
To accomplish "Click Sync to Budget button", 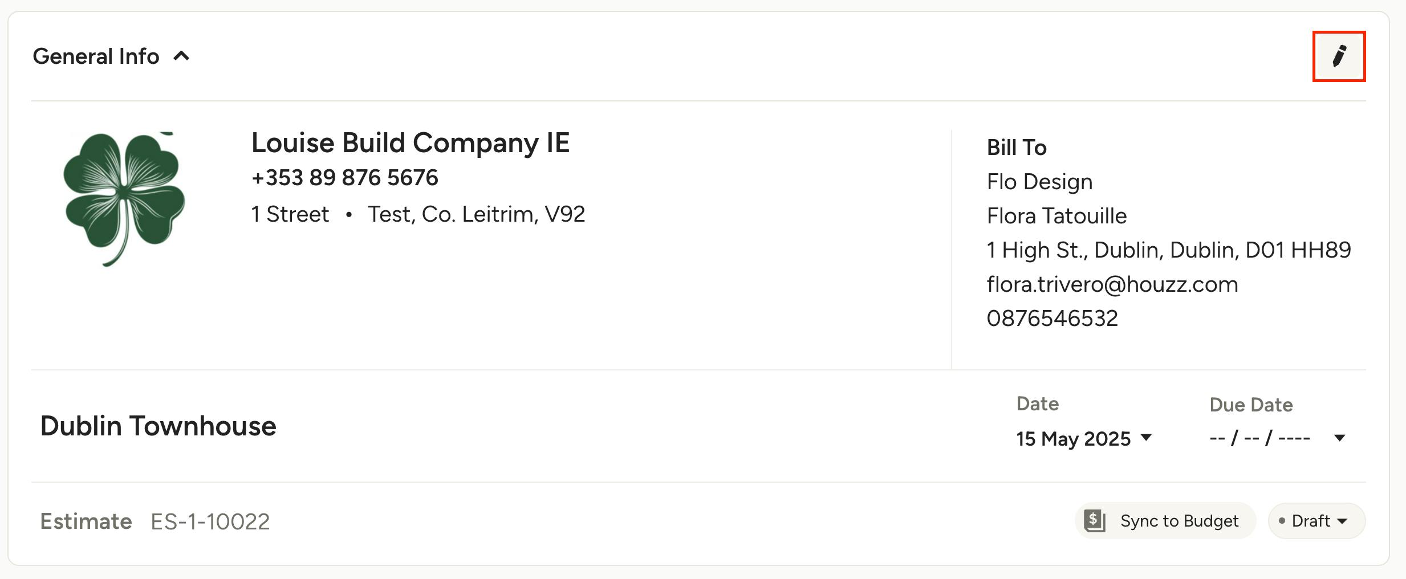I will [x=1165, y=521].
